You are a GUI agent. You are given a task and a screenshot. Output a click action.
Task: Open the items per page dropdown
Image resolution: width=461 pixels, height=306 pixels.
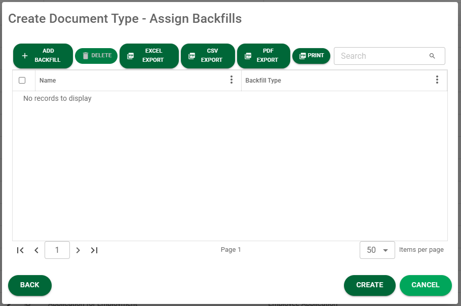click(377, 250)
